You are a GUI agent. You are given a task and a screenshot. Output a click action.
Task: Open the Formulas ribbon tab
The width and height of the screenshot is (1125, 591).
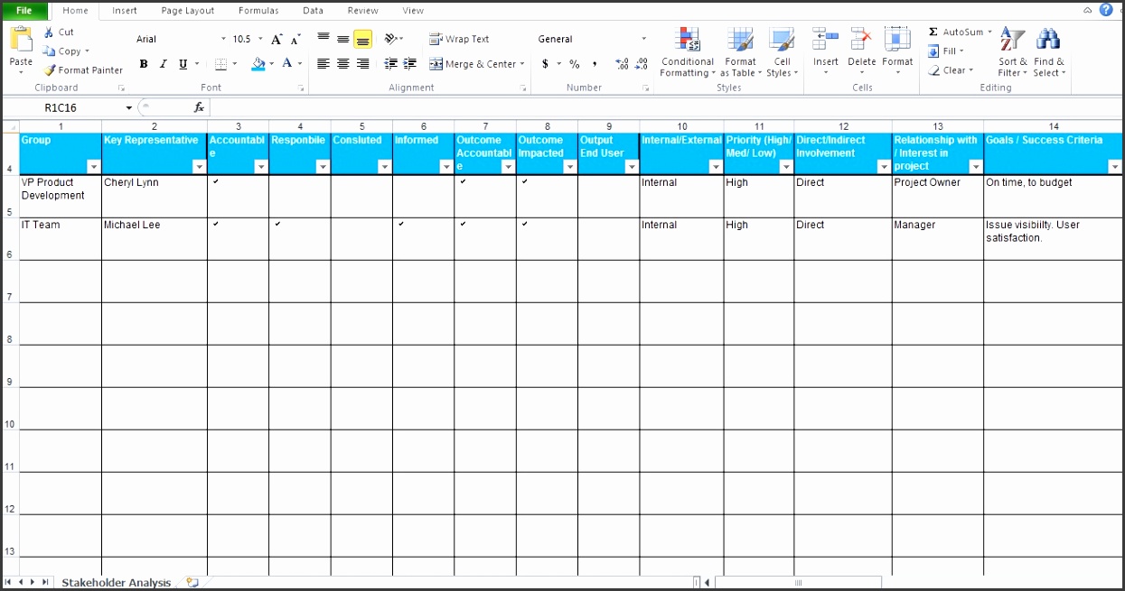pyautogui.click(x=258, y=11)
